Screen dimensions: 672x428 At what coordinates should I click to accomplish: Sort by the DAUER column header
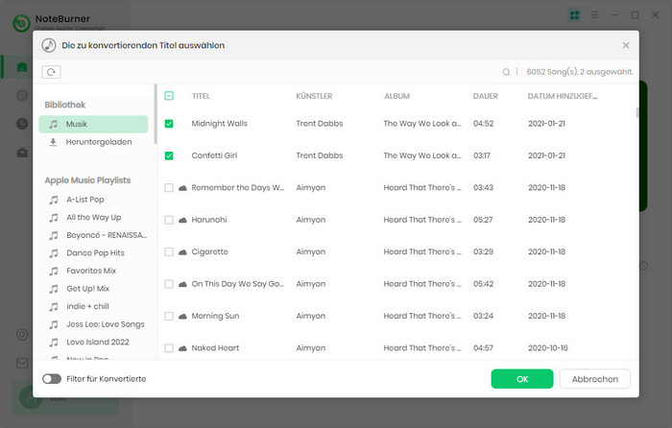pos(486,96)
